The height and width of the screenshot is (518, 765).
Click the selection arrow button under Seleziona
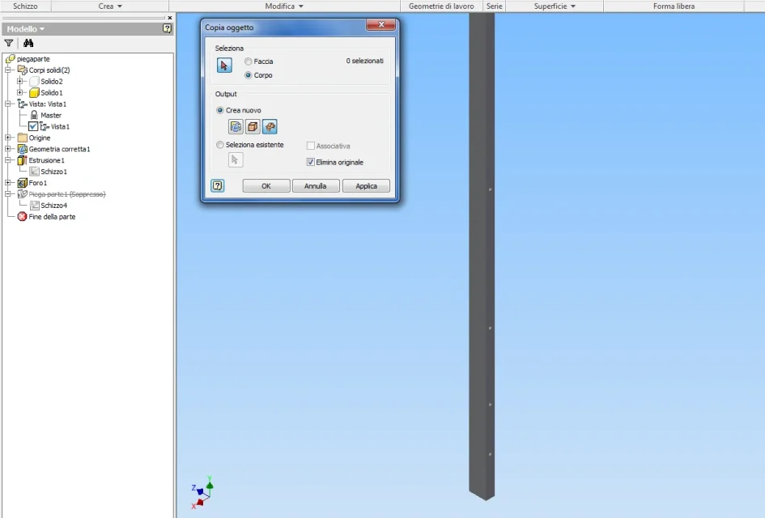[x=224, y=65]
